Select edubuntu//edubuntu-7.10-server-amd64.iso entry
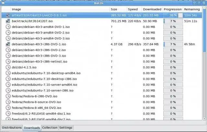Screen dimensions: 207x132 44,85
